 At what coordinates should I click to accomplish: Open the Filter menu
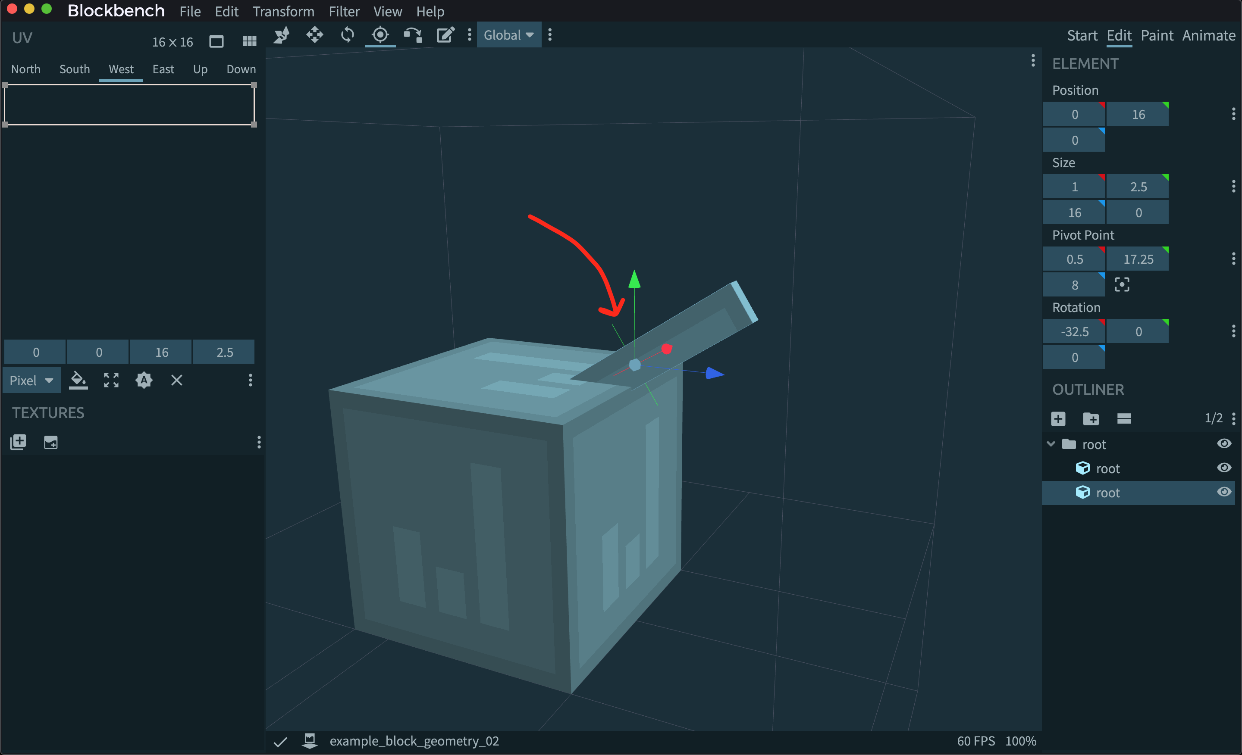344,11
